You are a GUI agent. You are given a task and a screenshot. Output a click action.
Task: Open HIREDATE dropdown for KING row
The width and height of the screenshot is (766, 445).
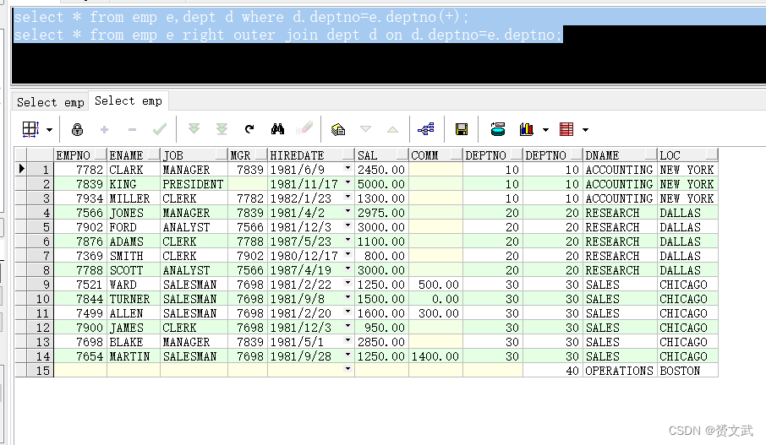(x=347, y=182)
